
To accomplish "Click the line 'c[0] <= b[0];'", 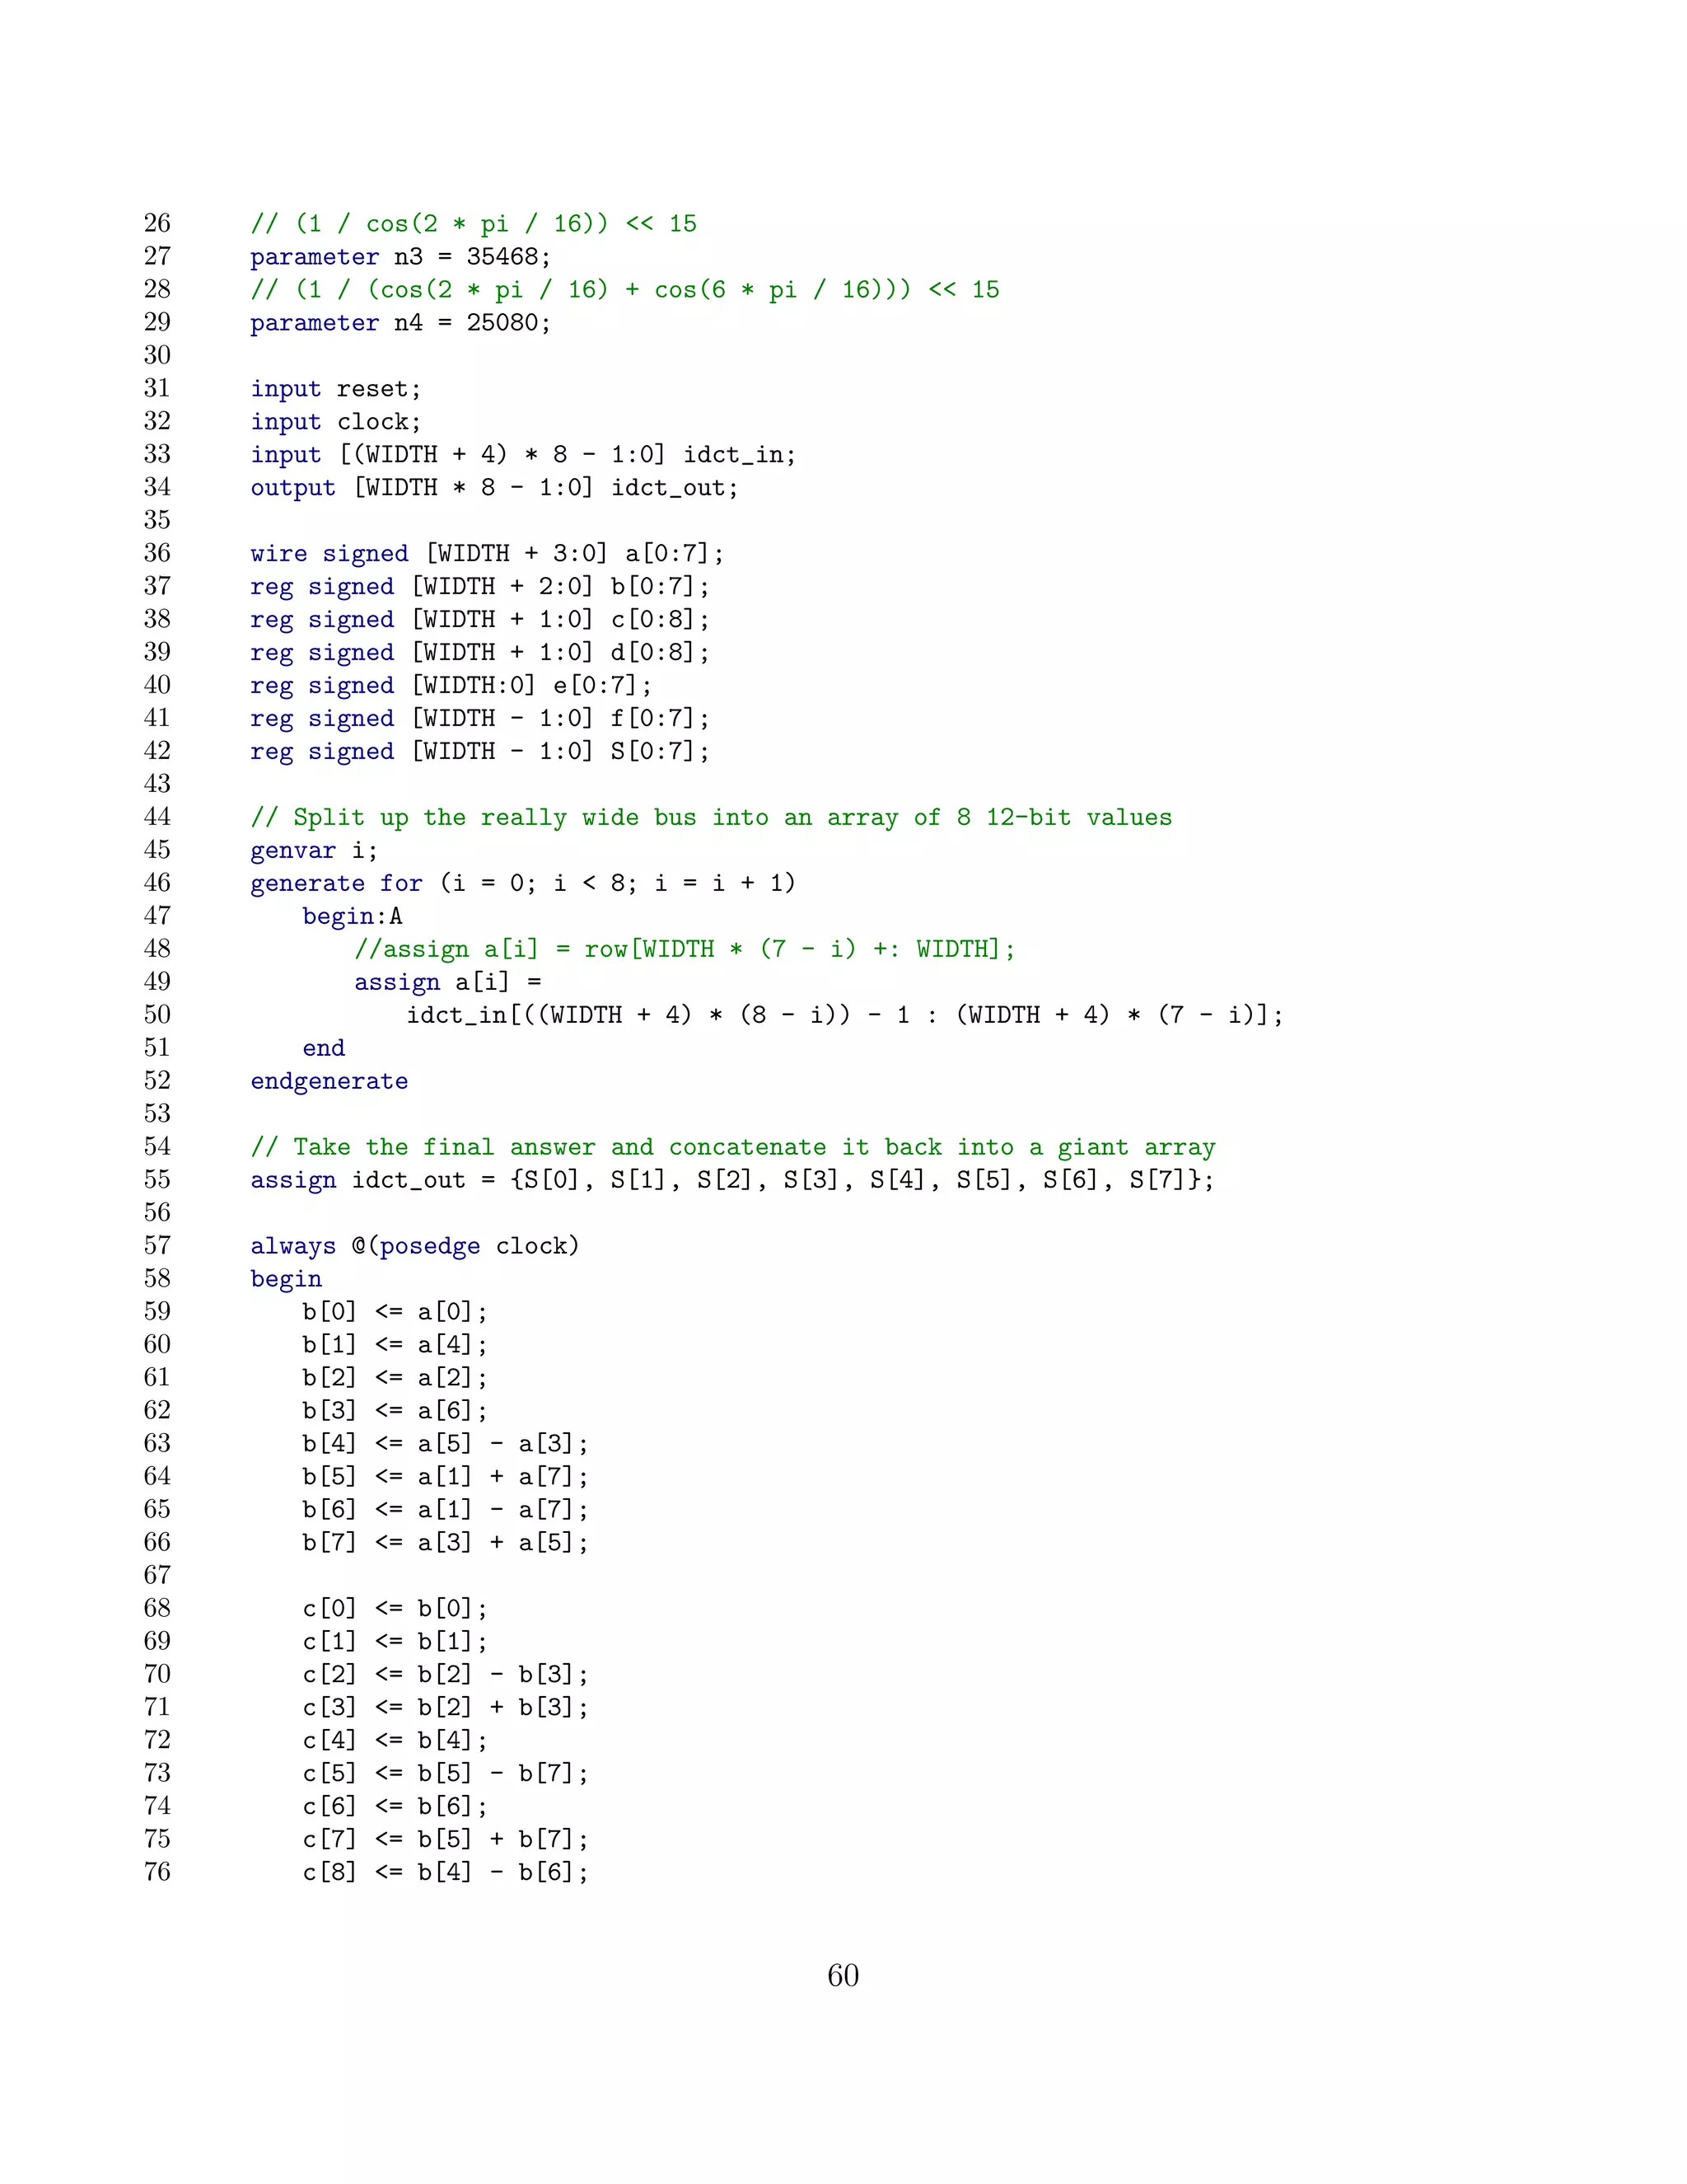I will pos(395,1609).
